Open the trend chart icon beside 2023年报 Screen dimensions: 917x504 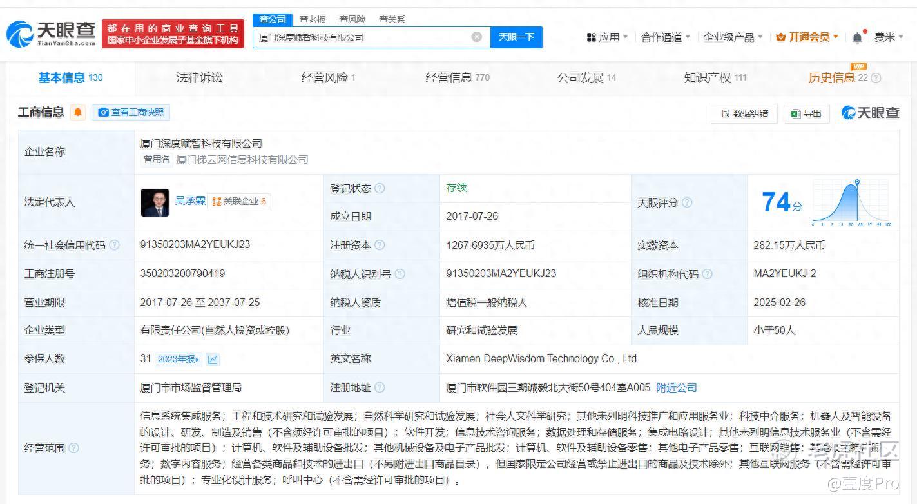click(x=213, y=359)
